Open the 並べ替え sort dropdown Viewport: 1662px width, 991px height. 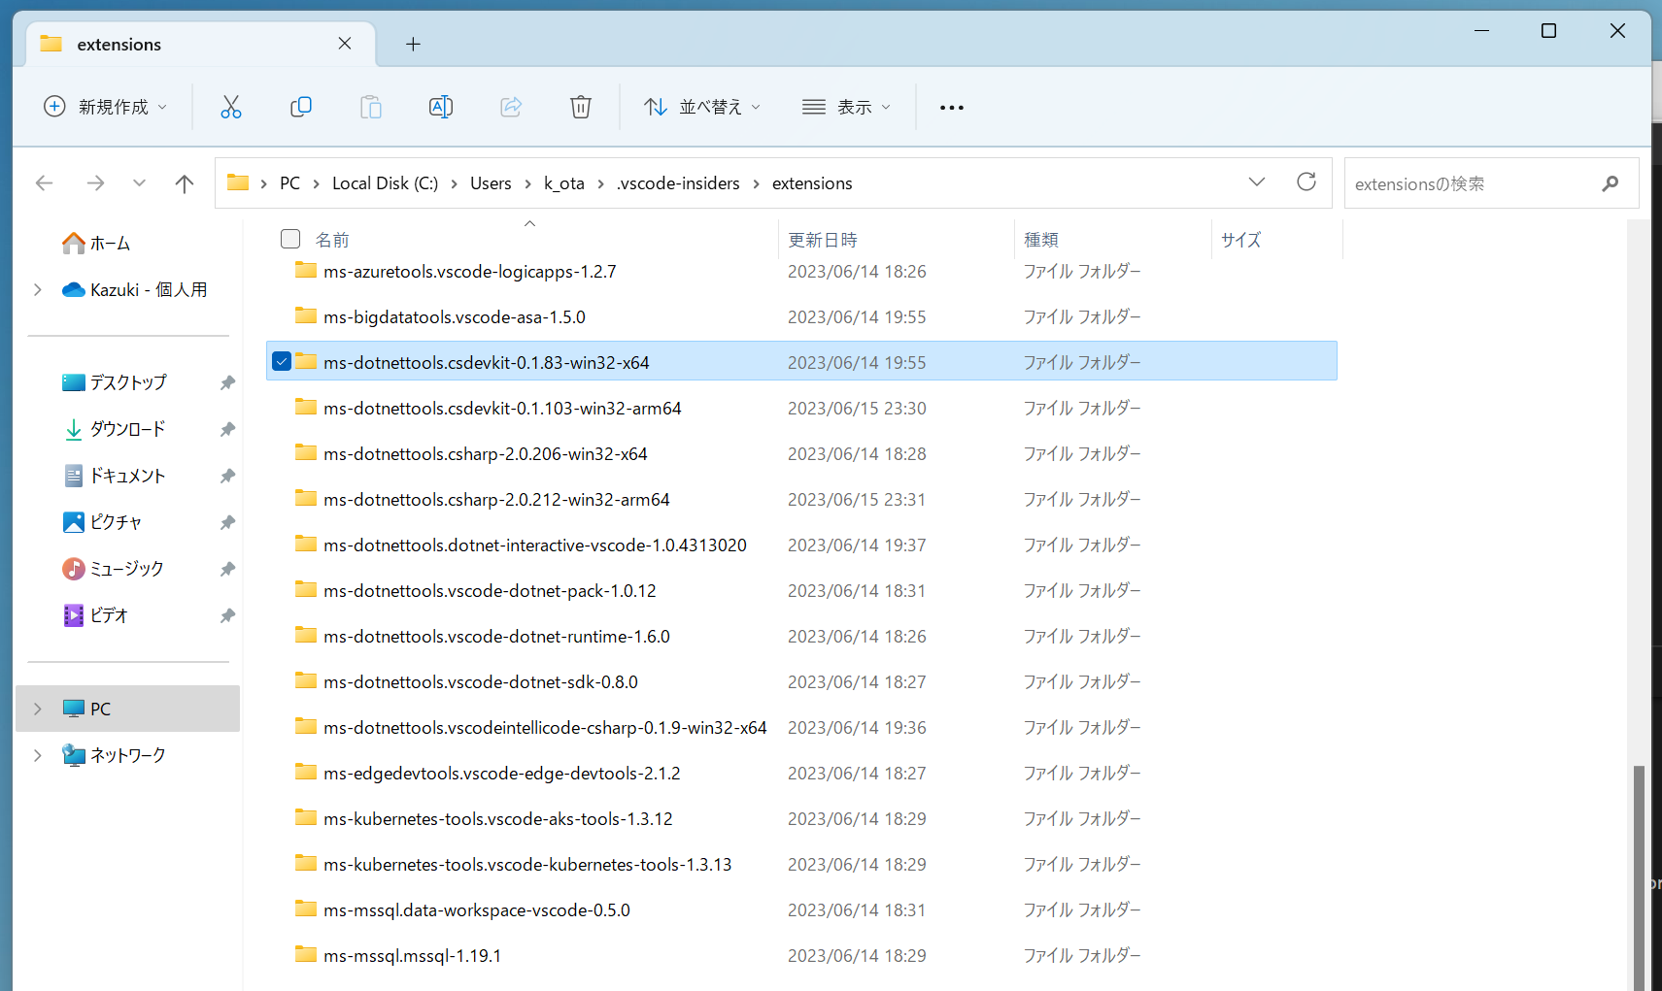pos(701,107)
